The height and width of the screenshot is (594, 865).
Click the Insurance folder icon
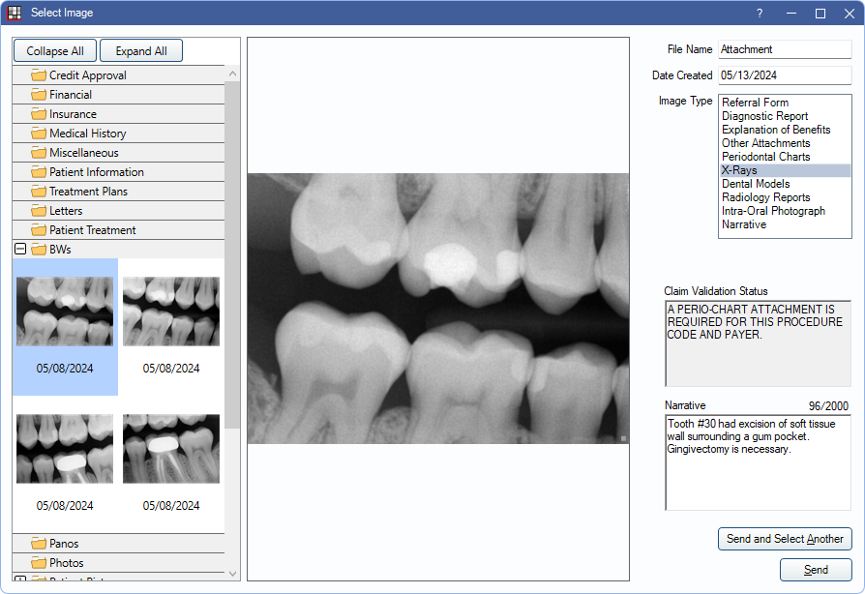pos(39,114)
